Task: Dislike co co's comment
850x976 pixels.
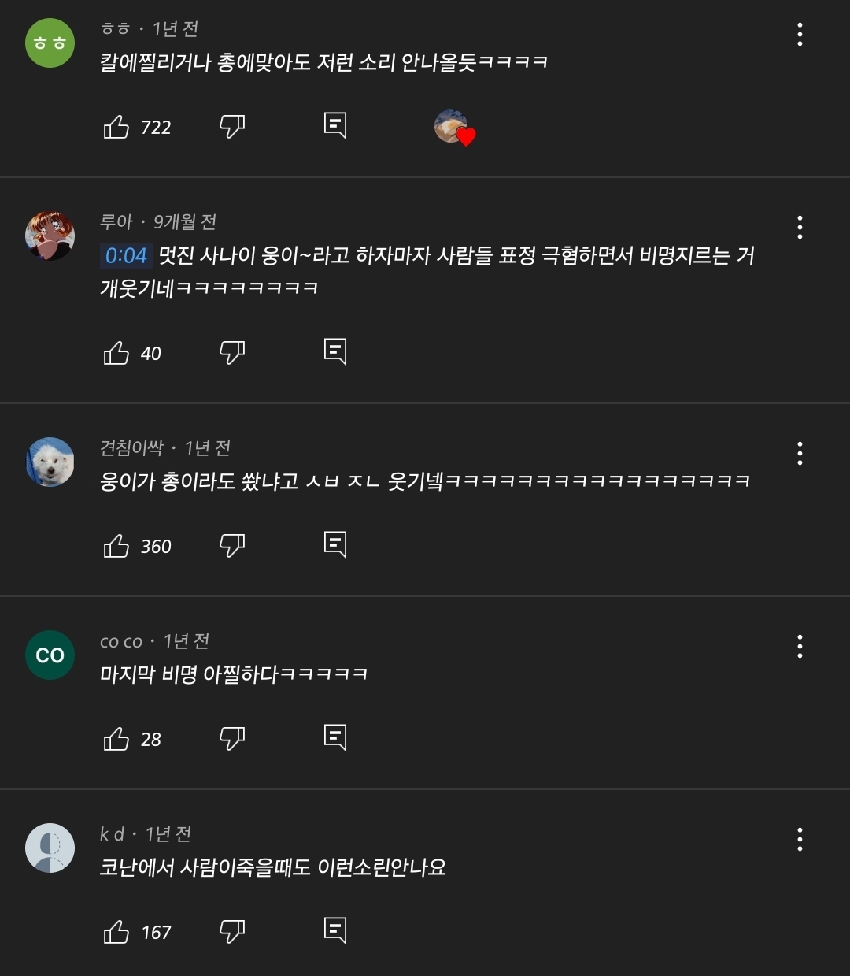Action: click(x=232, y=737)
